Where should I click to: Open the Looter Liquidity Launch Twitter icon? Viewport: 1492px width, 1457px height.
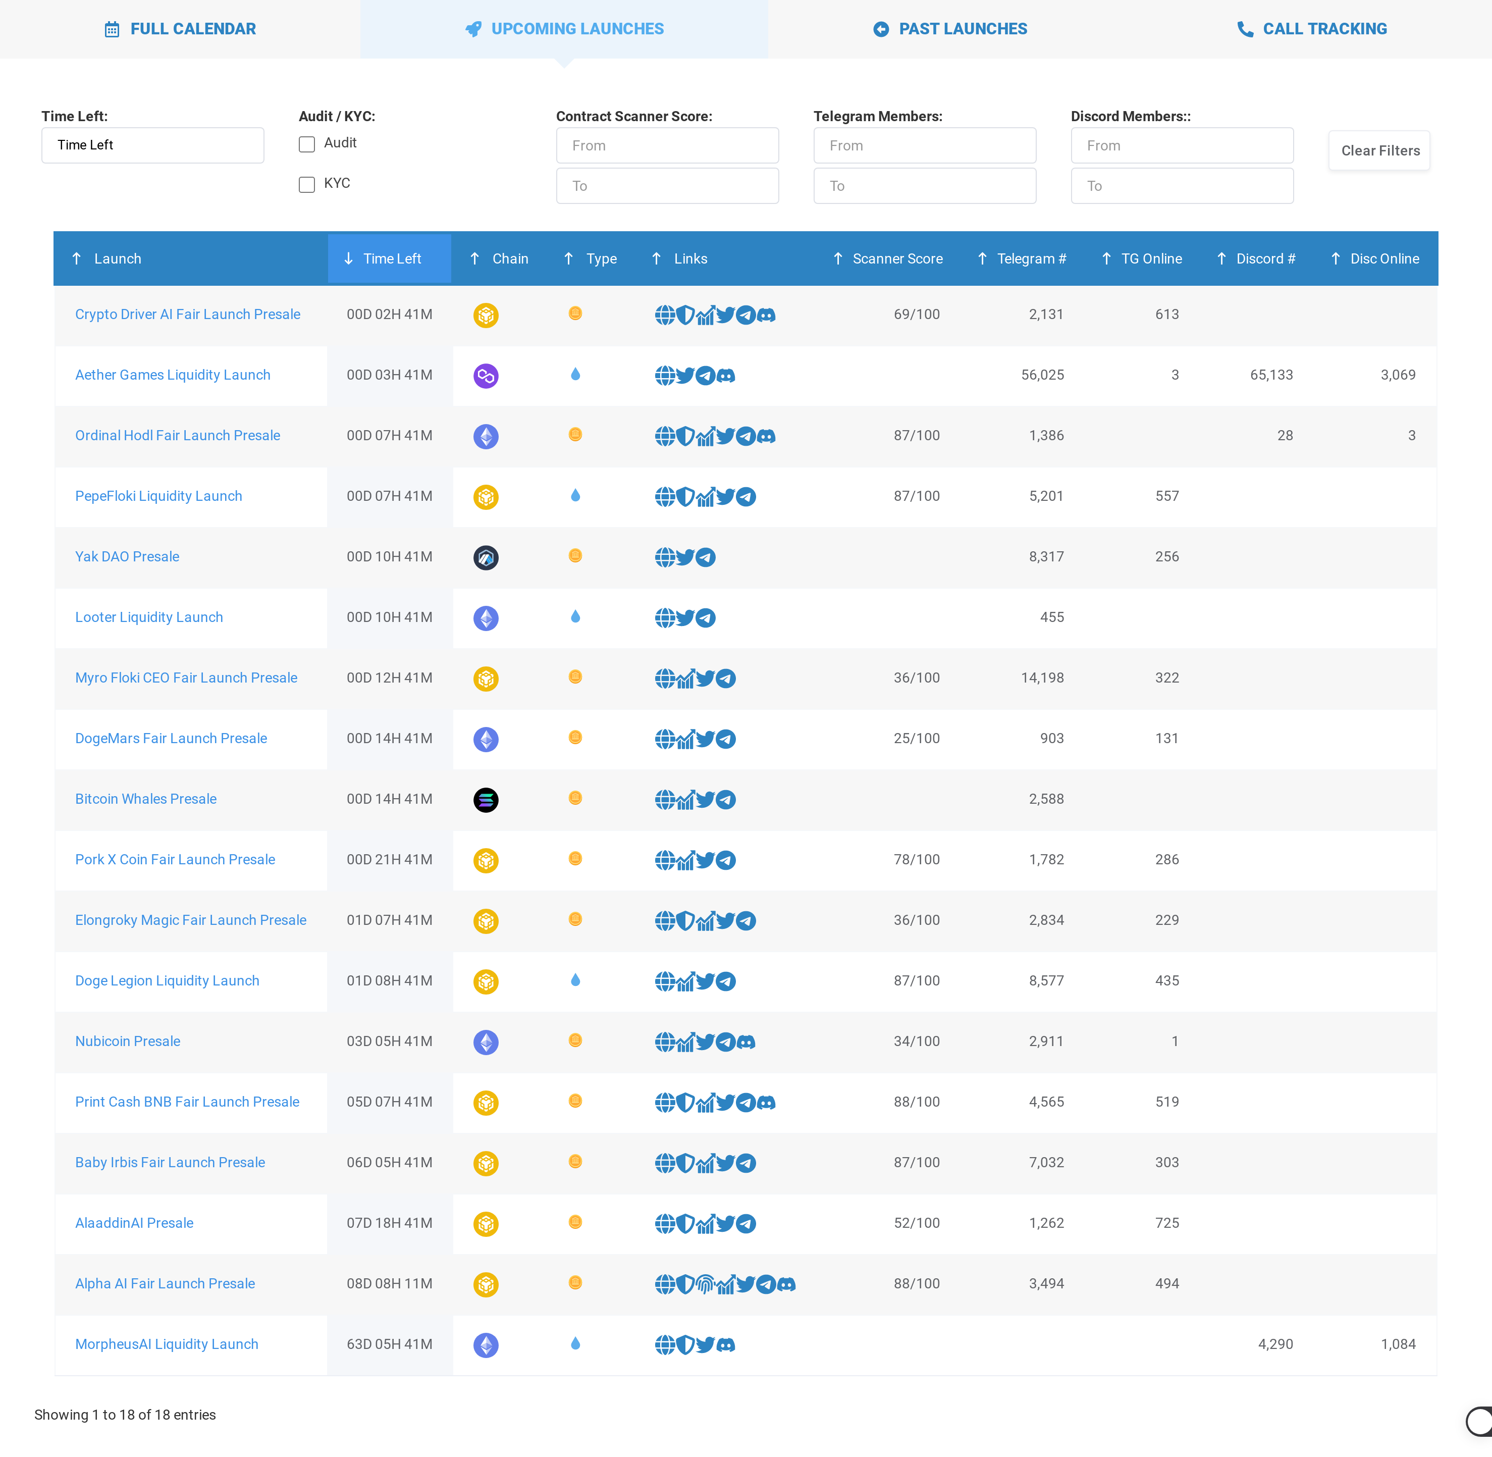(x=685, y=617)
